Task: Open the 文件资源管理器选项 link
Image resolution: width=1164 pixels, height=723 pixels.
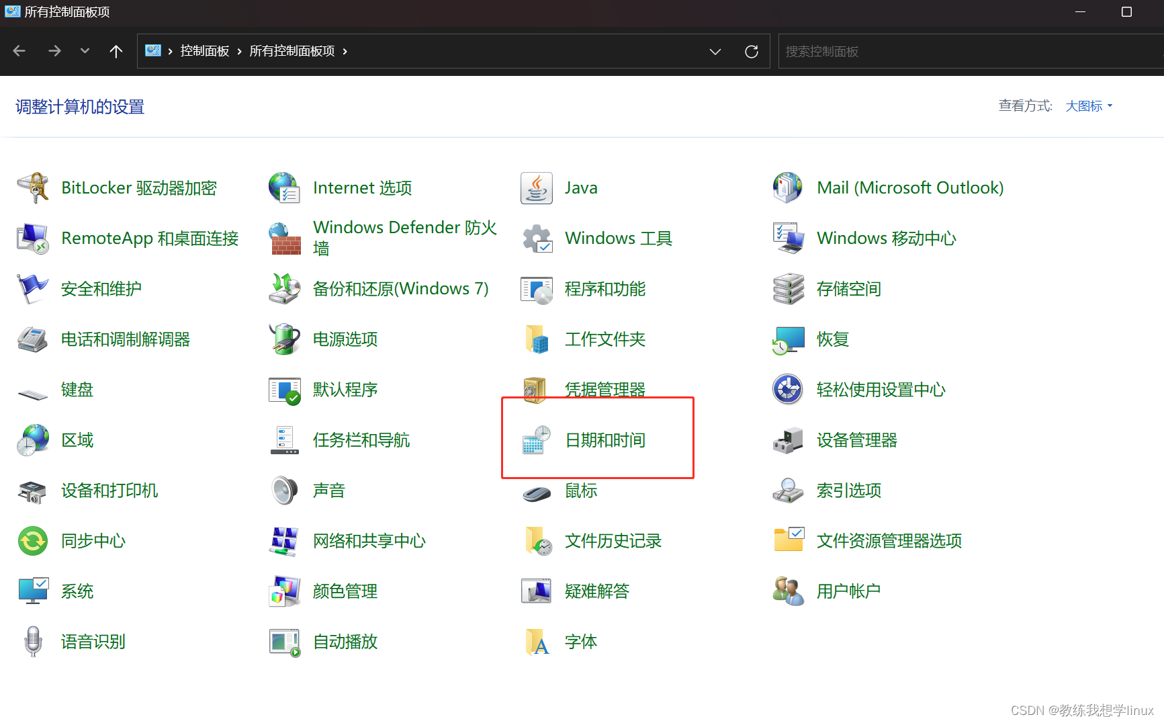Action: (x=889, y=541)
